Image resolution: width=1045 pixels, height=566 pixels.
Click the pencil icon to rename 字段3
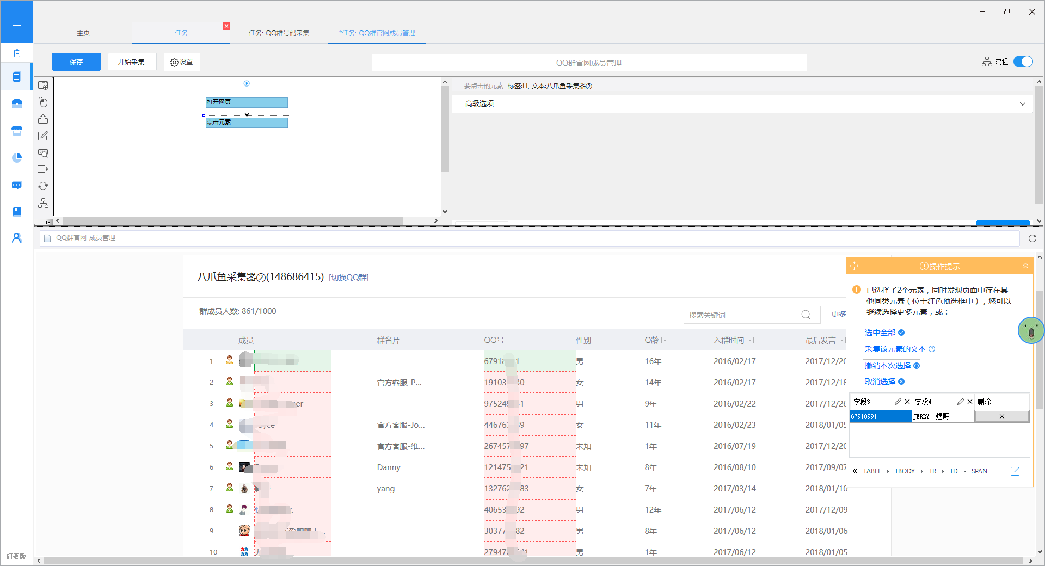tap(898, 402)
